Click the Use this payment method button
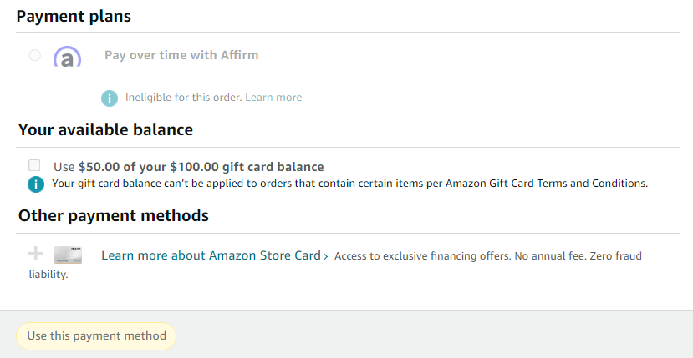693x358 pixels. pos(96,336)
